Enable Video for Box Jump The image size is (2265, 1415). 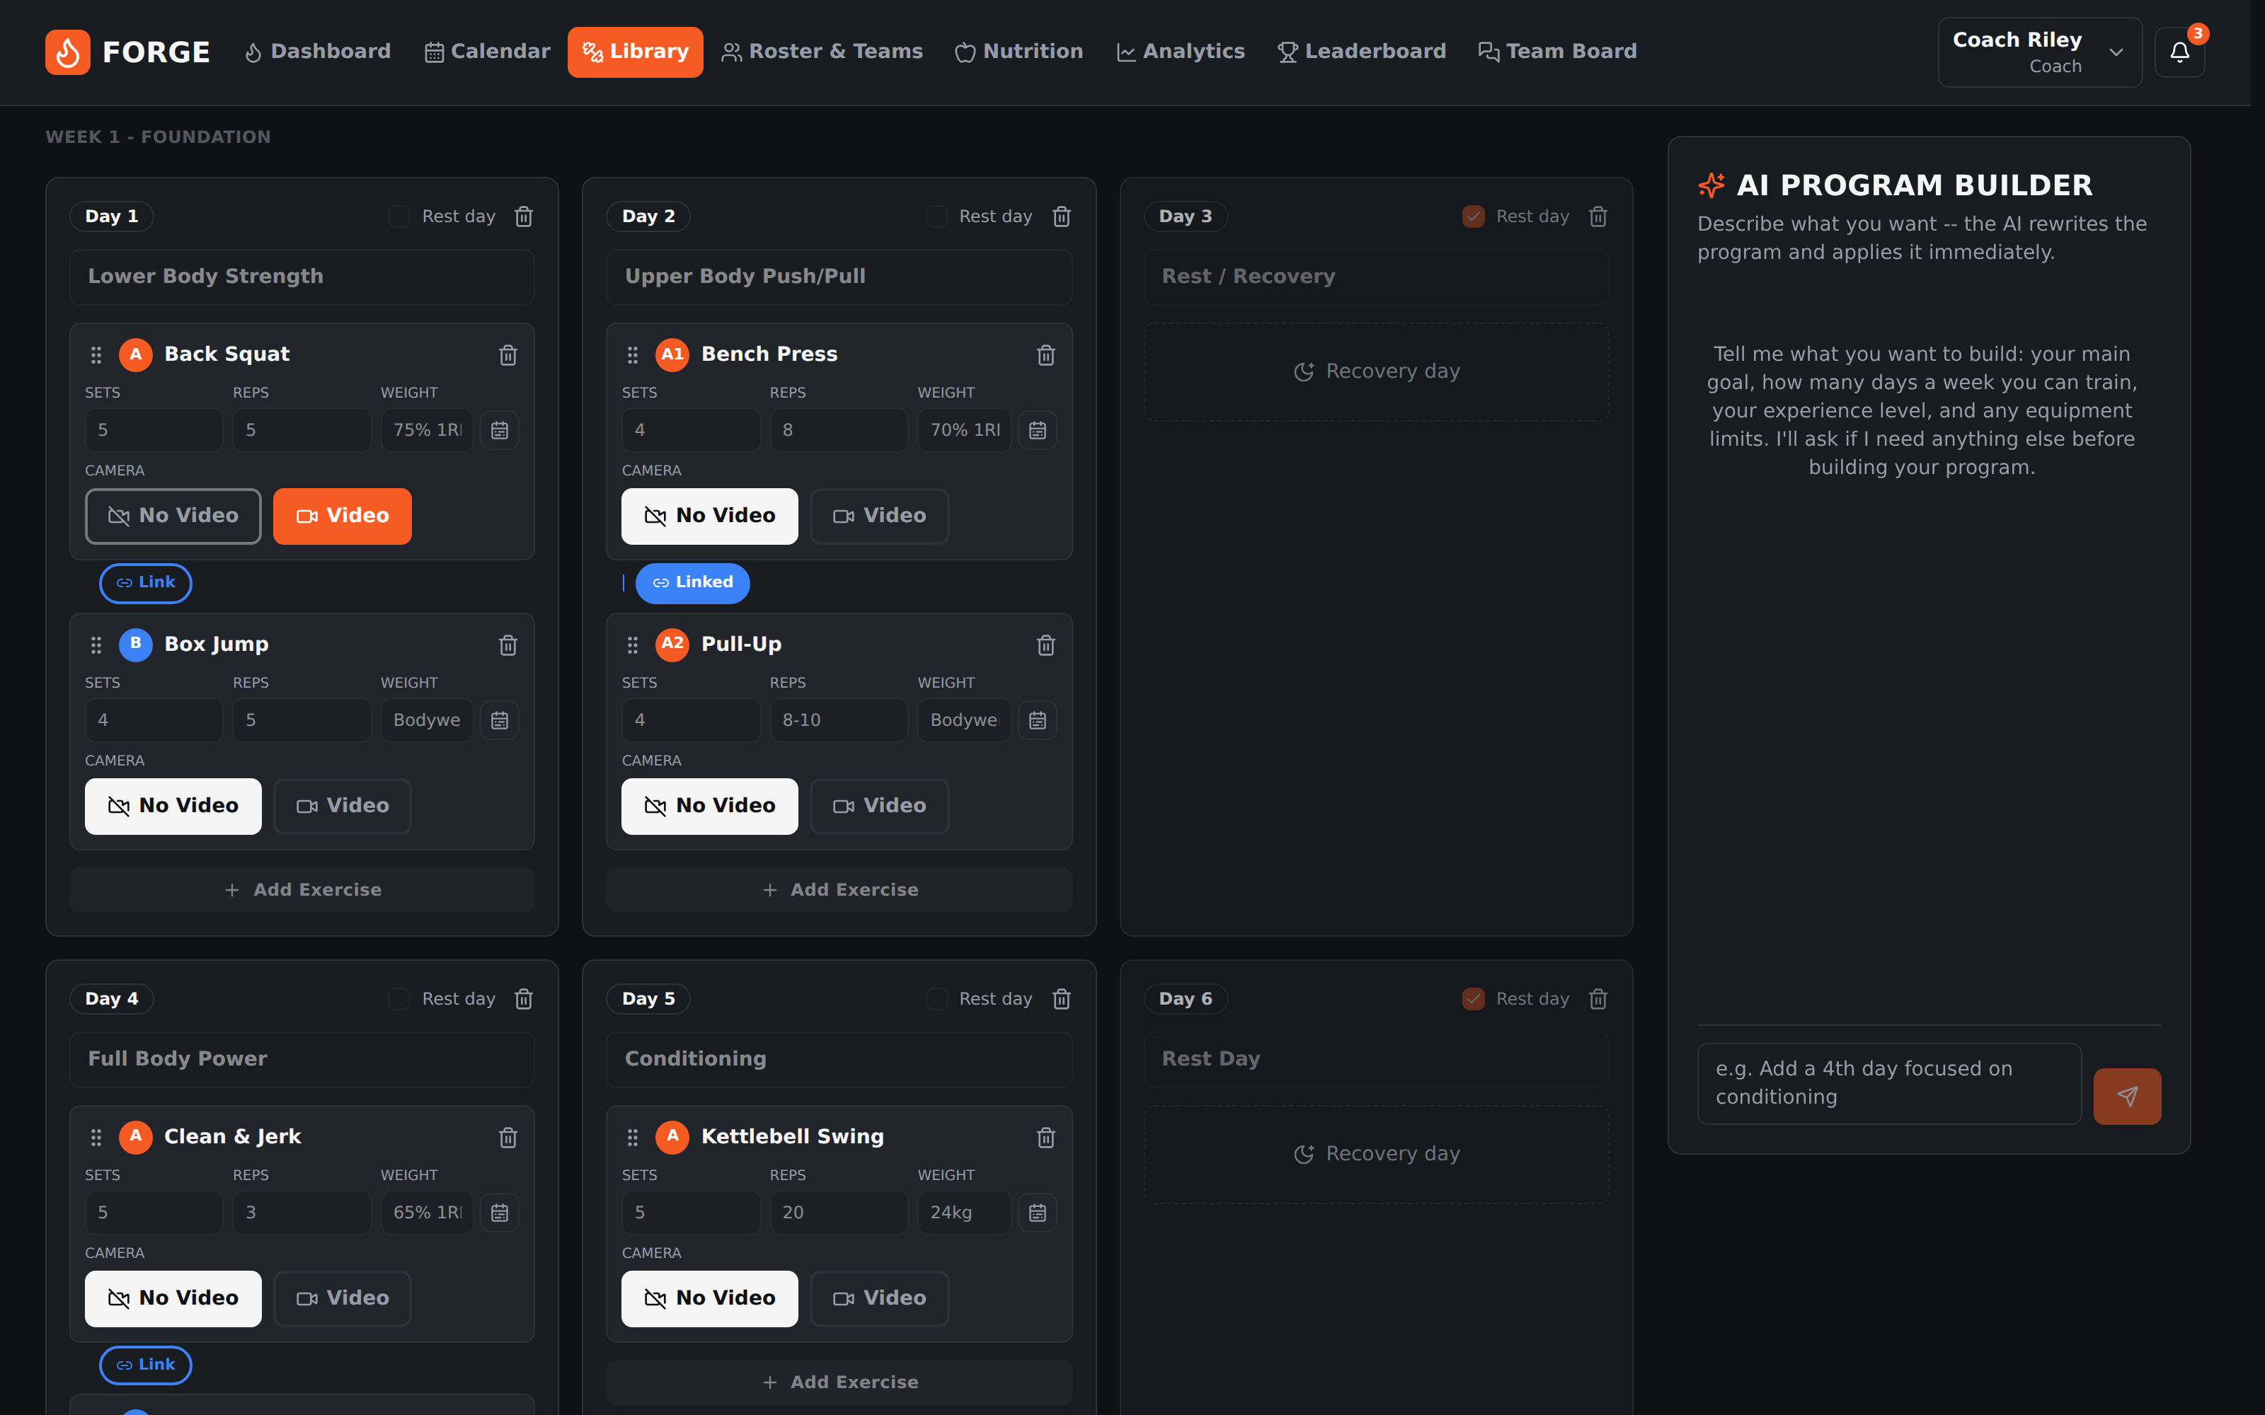pos(343,806)
